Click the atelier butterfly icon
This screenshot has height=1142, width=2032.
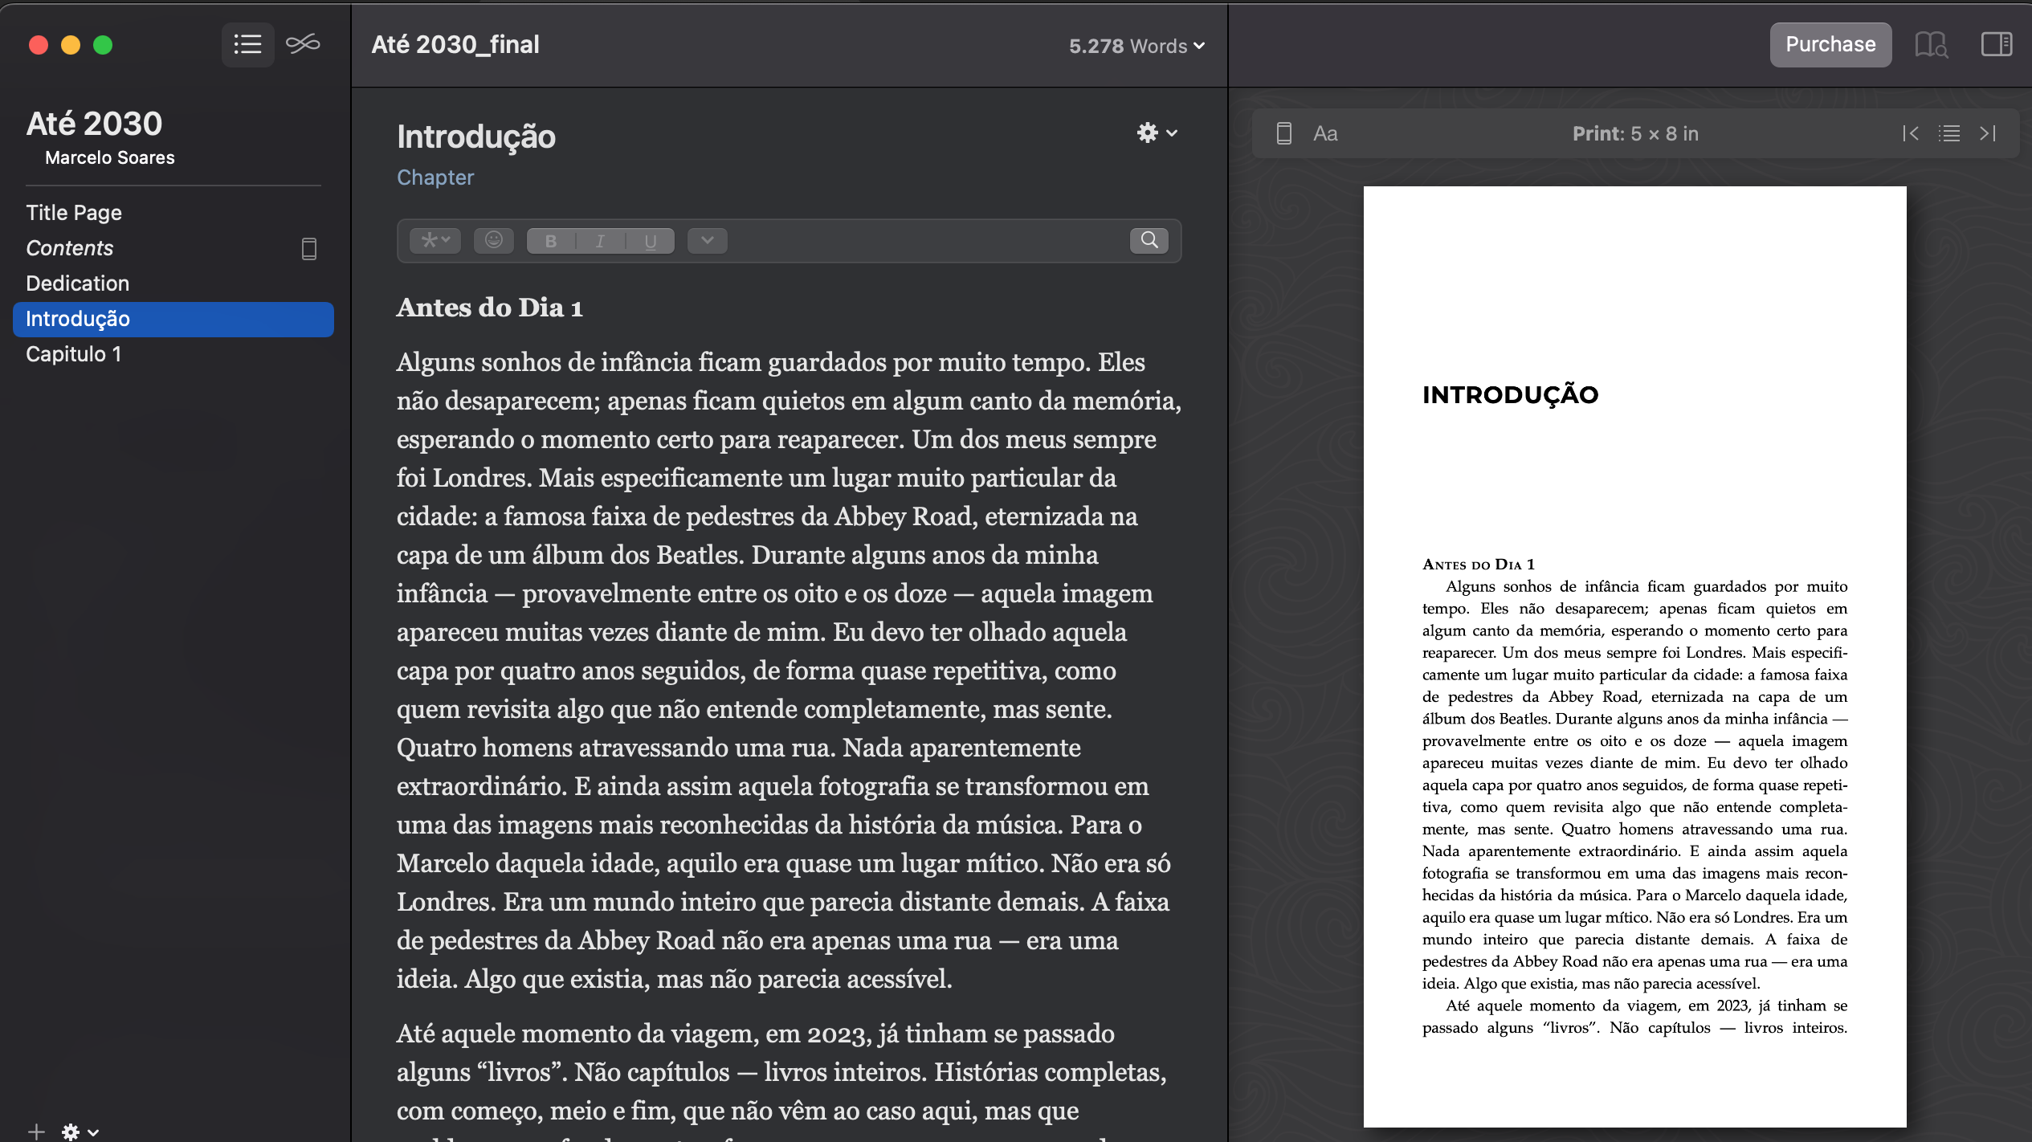point(303,44)
